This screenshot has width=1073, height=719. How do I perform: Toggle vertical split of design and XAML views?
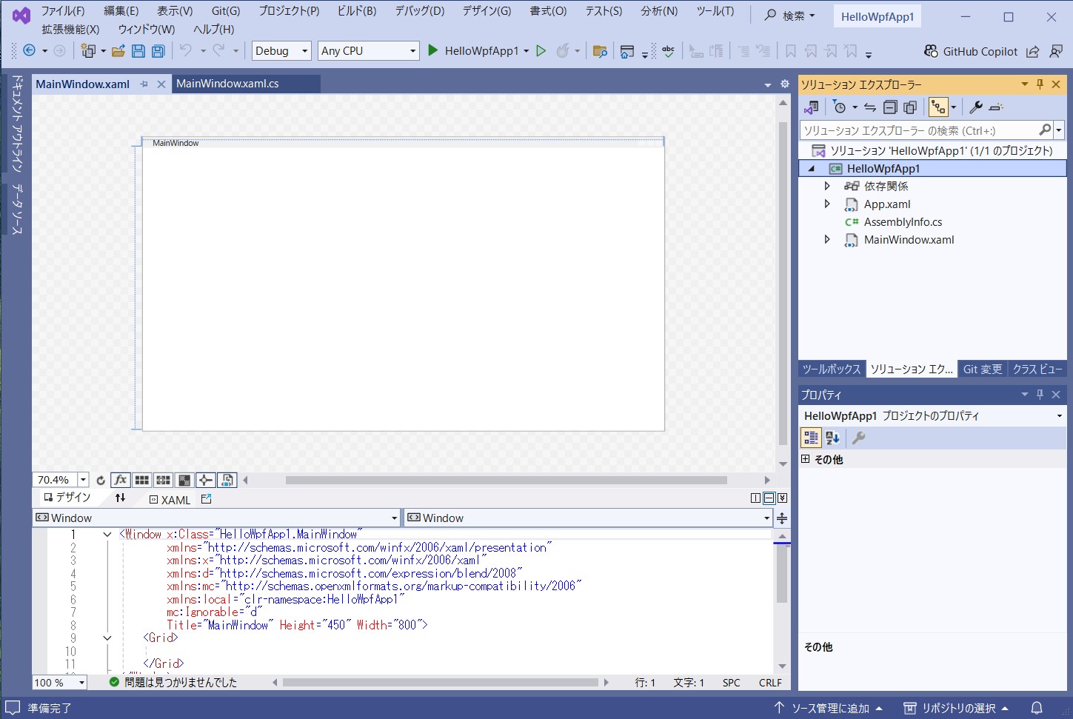(x=755, y=498)
